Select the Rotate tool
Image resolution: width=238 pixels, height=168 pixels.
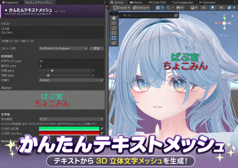[114, 28]
